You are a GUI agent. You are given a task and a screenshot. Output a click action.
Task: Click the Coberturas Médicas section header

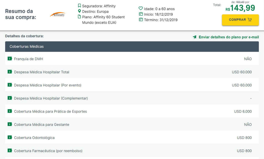132,46
